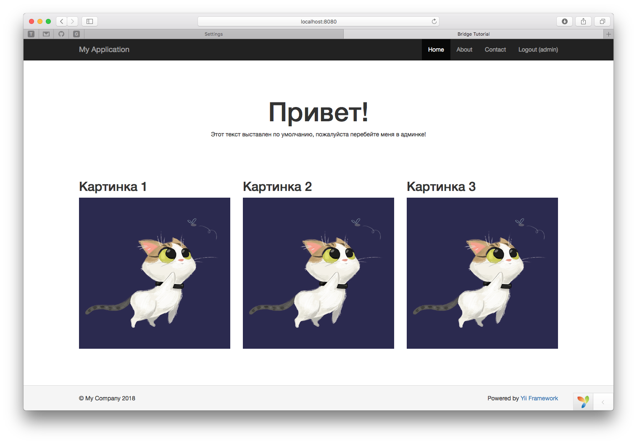This screenshot has height=444, width=637.
Task: Open the pinned mail tab
Action: [46, 34]
